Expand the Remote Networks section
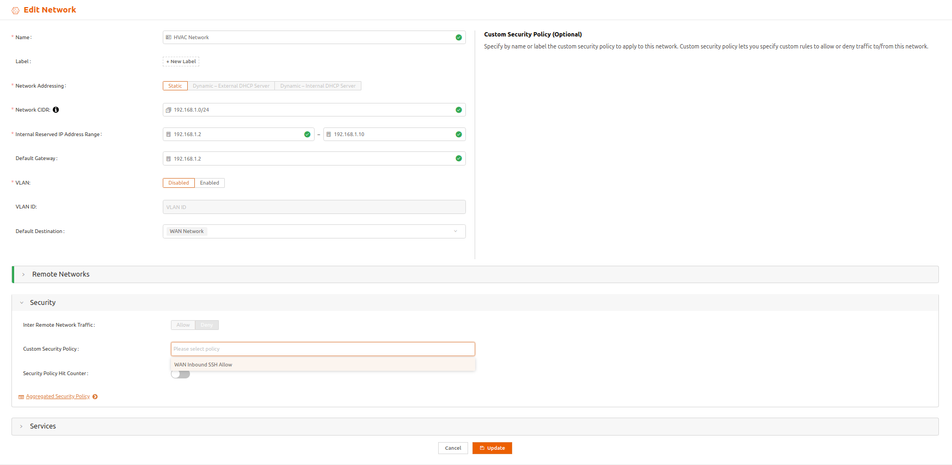Viewport: 952px width, 465px height. (475, 274)
